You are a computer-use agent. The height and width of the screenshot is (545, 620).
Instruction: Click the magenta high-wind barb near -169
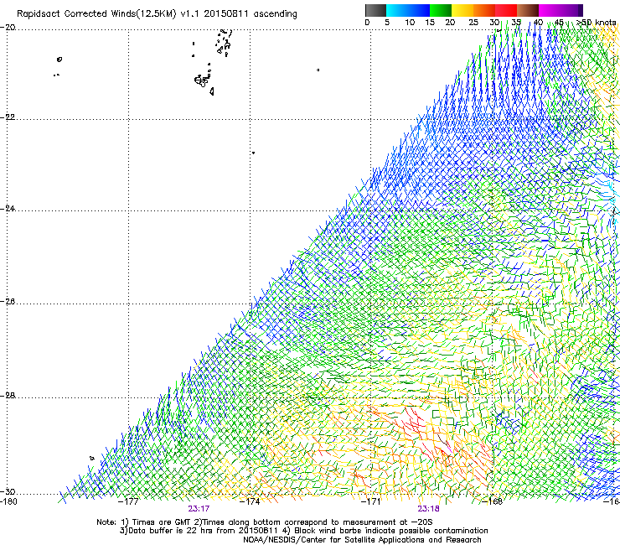coord(449,449)
